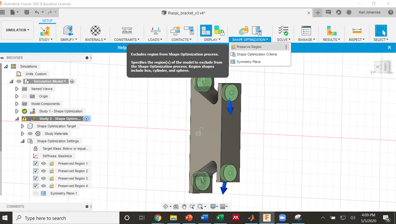Hide Preserved Region 1 with eye icon
Image resolution: width=396 pixels, height=224 pixels.
coord(43,163)
